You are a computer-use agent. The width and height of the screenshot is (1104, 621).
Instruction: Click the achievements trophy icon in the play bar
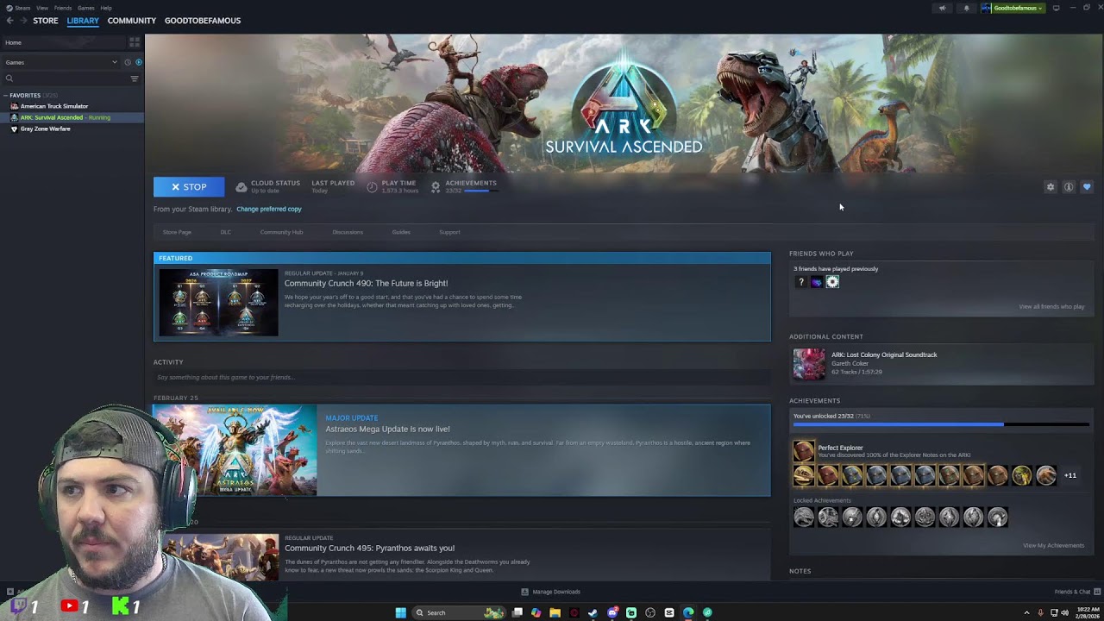(436, 186)
